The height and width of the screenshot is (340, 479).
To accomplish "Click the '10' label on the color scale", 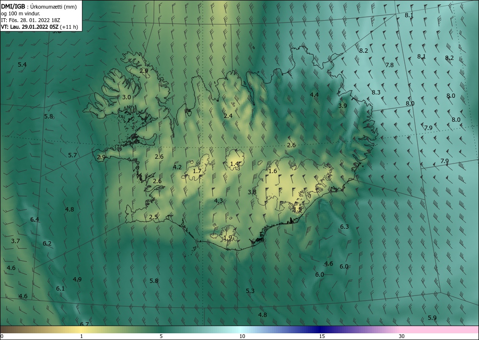I will (x=242, y=336).
